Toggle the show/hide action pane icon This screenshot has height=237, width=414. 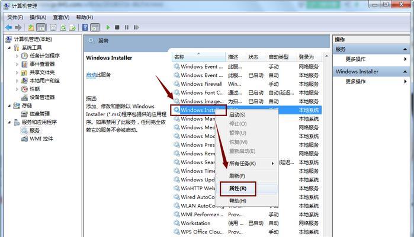[95, 27]
